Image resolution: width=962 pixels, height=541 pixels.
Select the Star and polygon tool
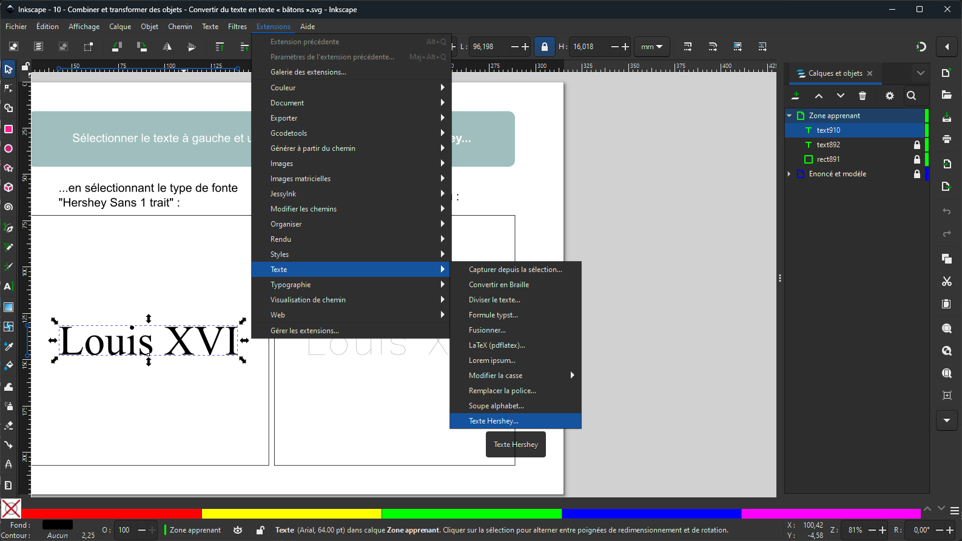click(8, 168)
